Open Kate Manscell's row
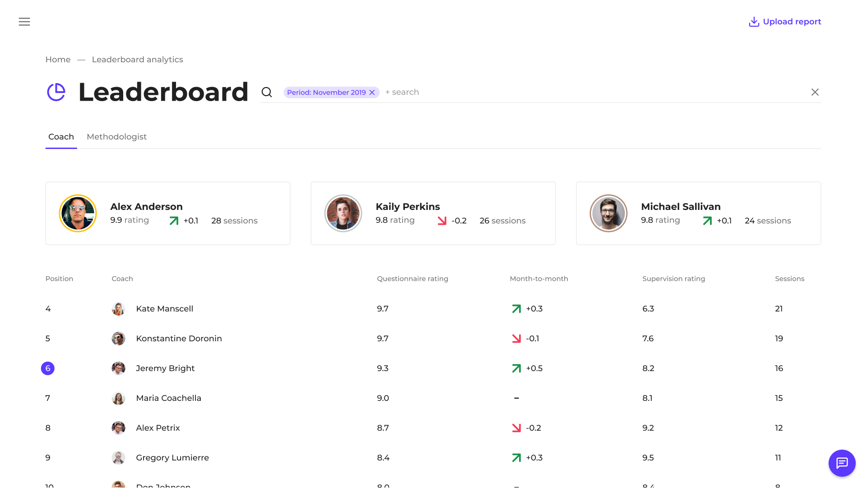Screen dimensions: 867x488 164,309
